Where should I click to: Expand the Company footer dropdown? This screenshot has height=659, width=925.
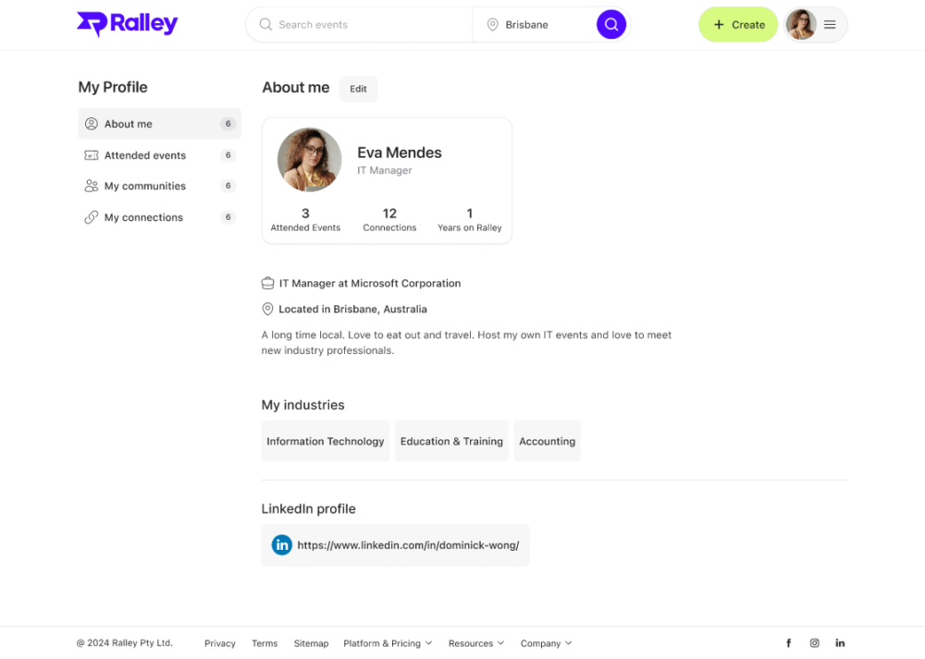546,643
